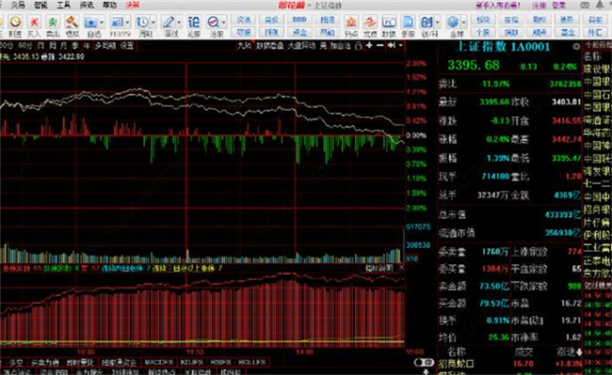612x375 pixels.
Task: Click the 隐藏说明 button on indicator panel
Action: click(x=379, y=268)
